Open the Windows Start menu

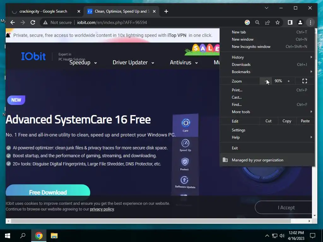pyautogui.click(x=8, y=236)
